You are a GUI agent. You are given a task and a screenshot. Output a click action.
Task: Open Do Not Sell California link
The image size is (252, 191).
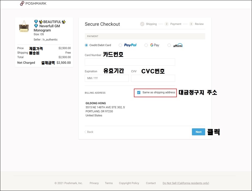186,183
